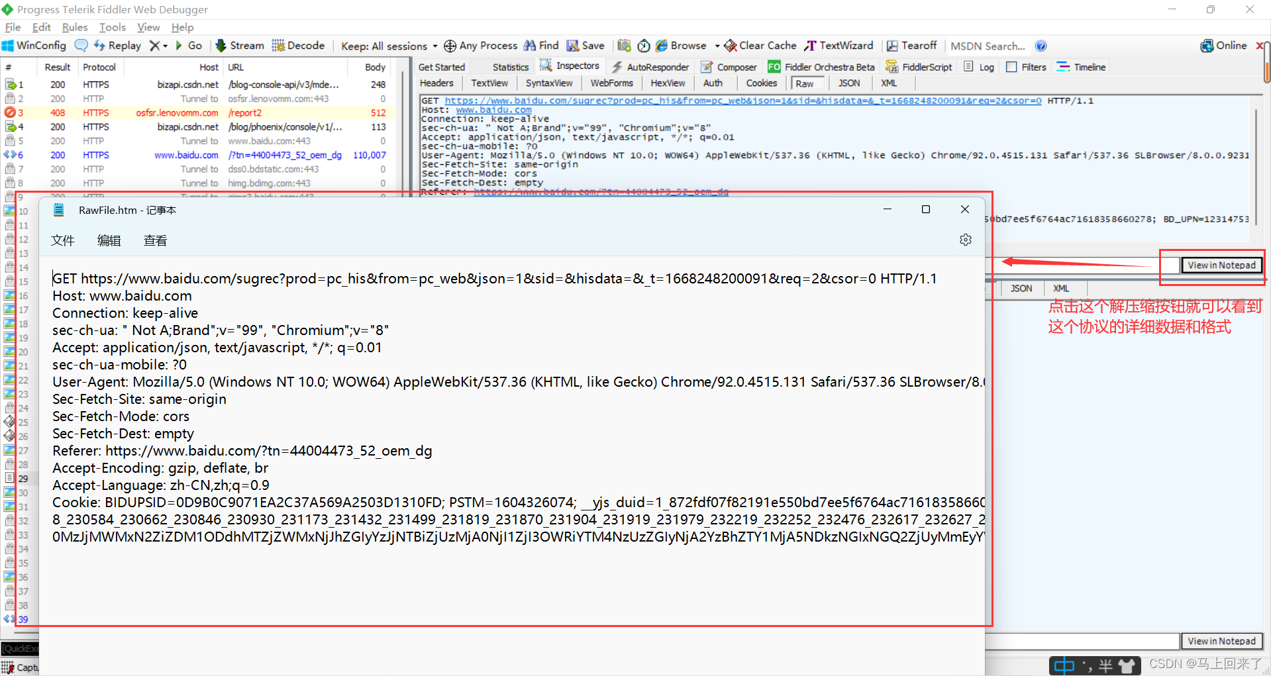The width and height of the screenshot is (1271, 676).
Task: Open the Timeline tab
Action: tap(1082, 67)
